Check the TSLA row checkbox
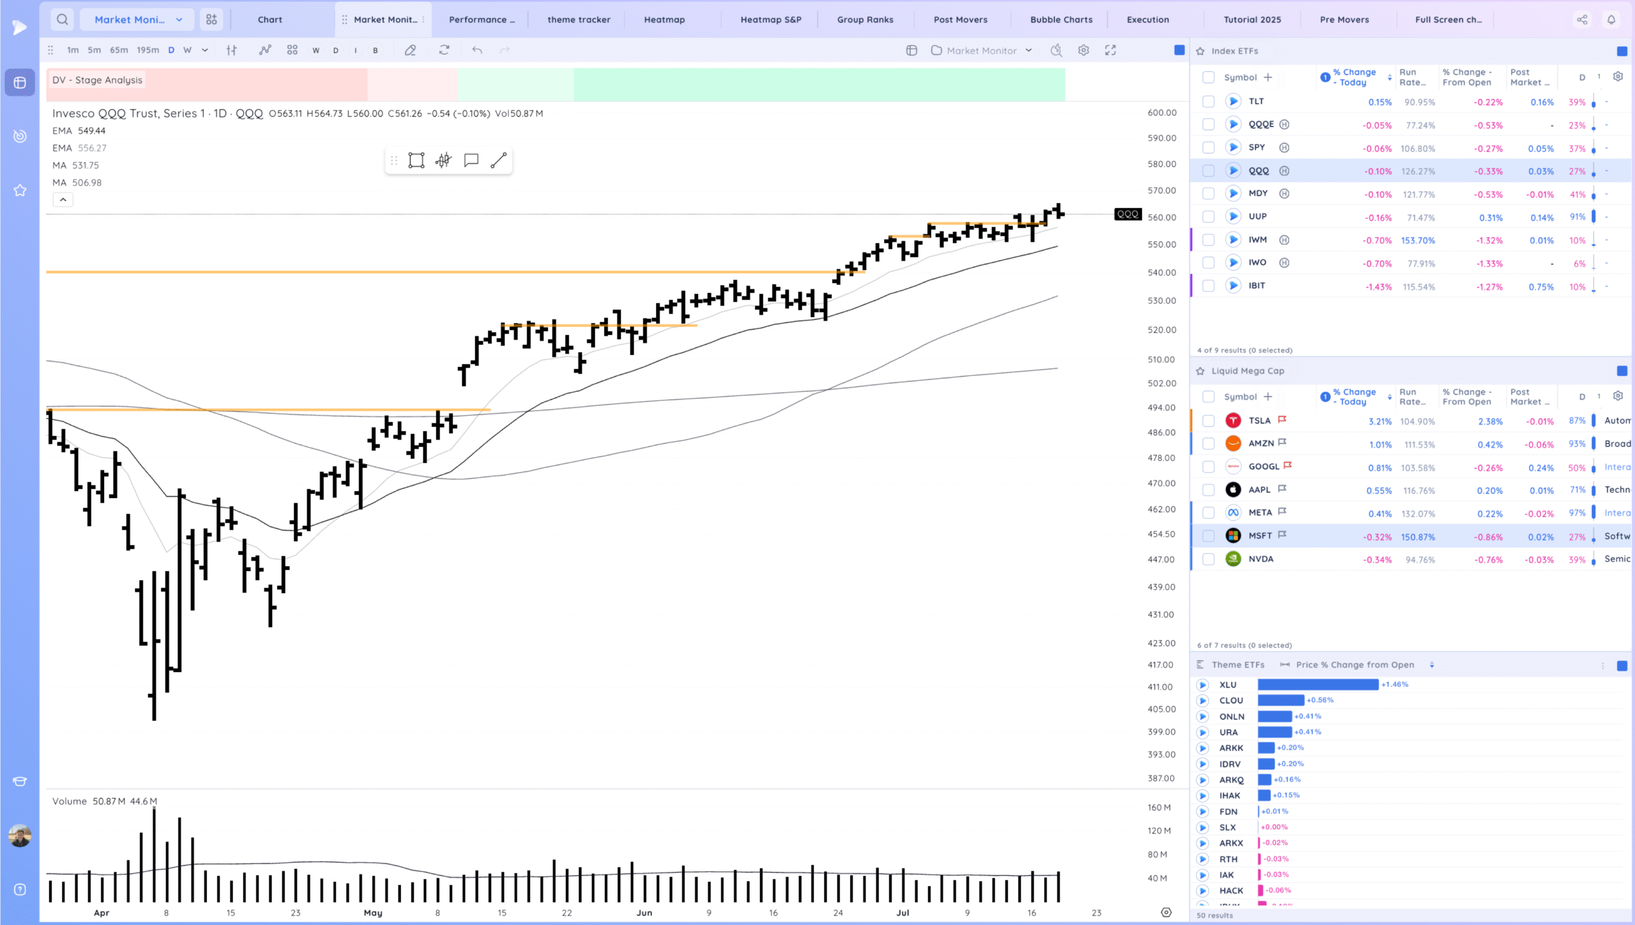The width and height of the screenshot is (1635, 925). pyautogui.click(x=1208, y=421)
